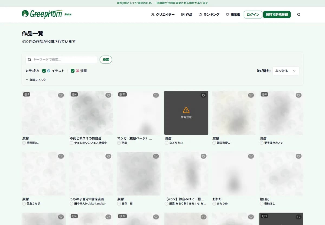Favorite 絵日記 via heart icon

[298, 156]
